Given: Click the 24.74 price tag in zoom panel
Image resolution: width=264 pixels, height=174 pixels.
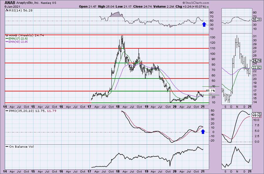Looking at the screenshot, I should [x=257, y=61].
